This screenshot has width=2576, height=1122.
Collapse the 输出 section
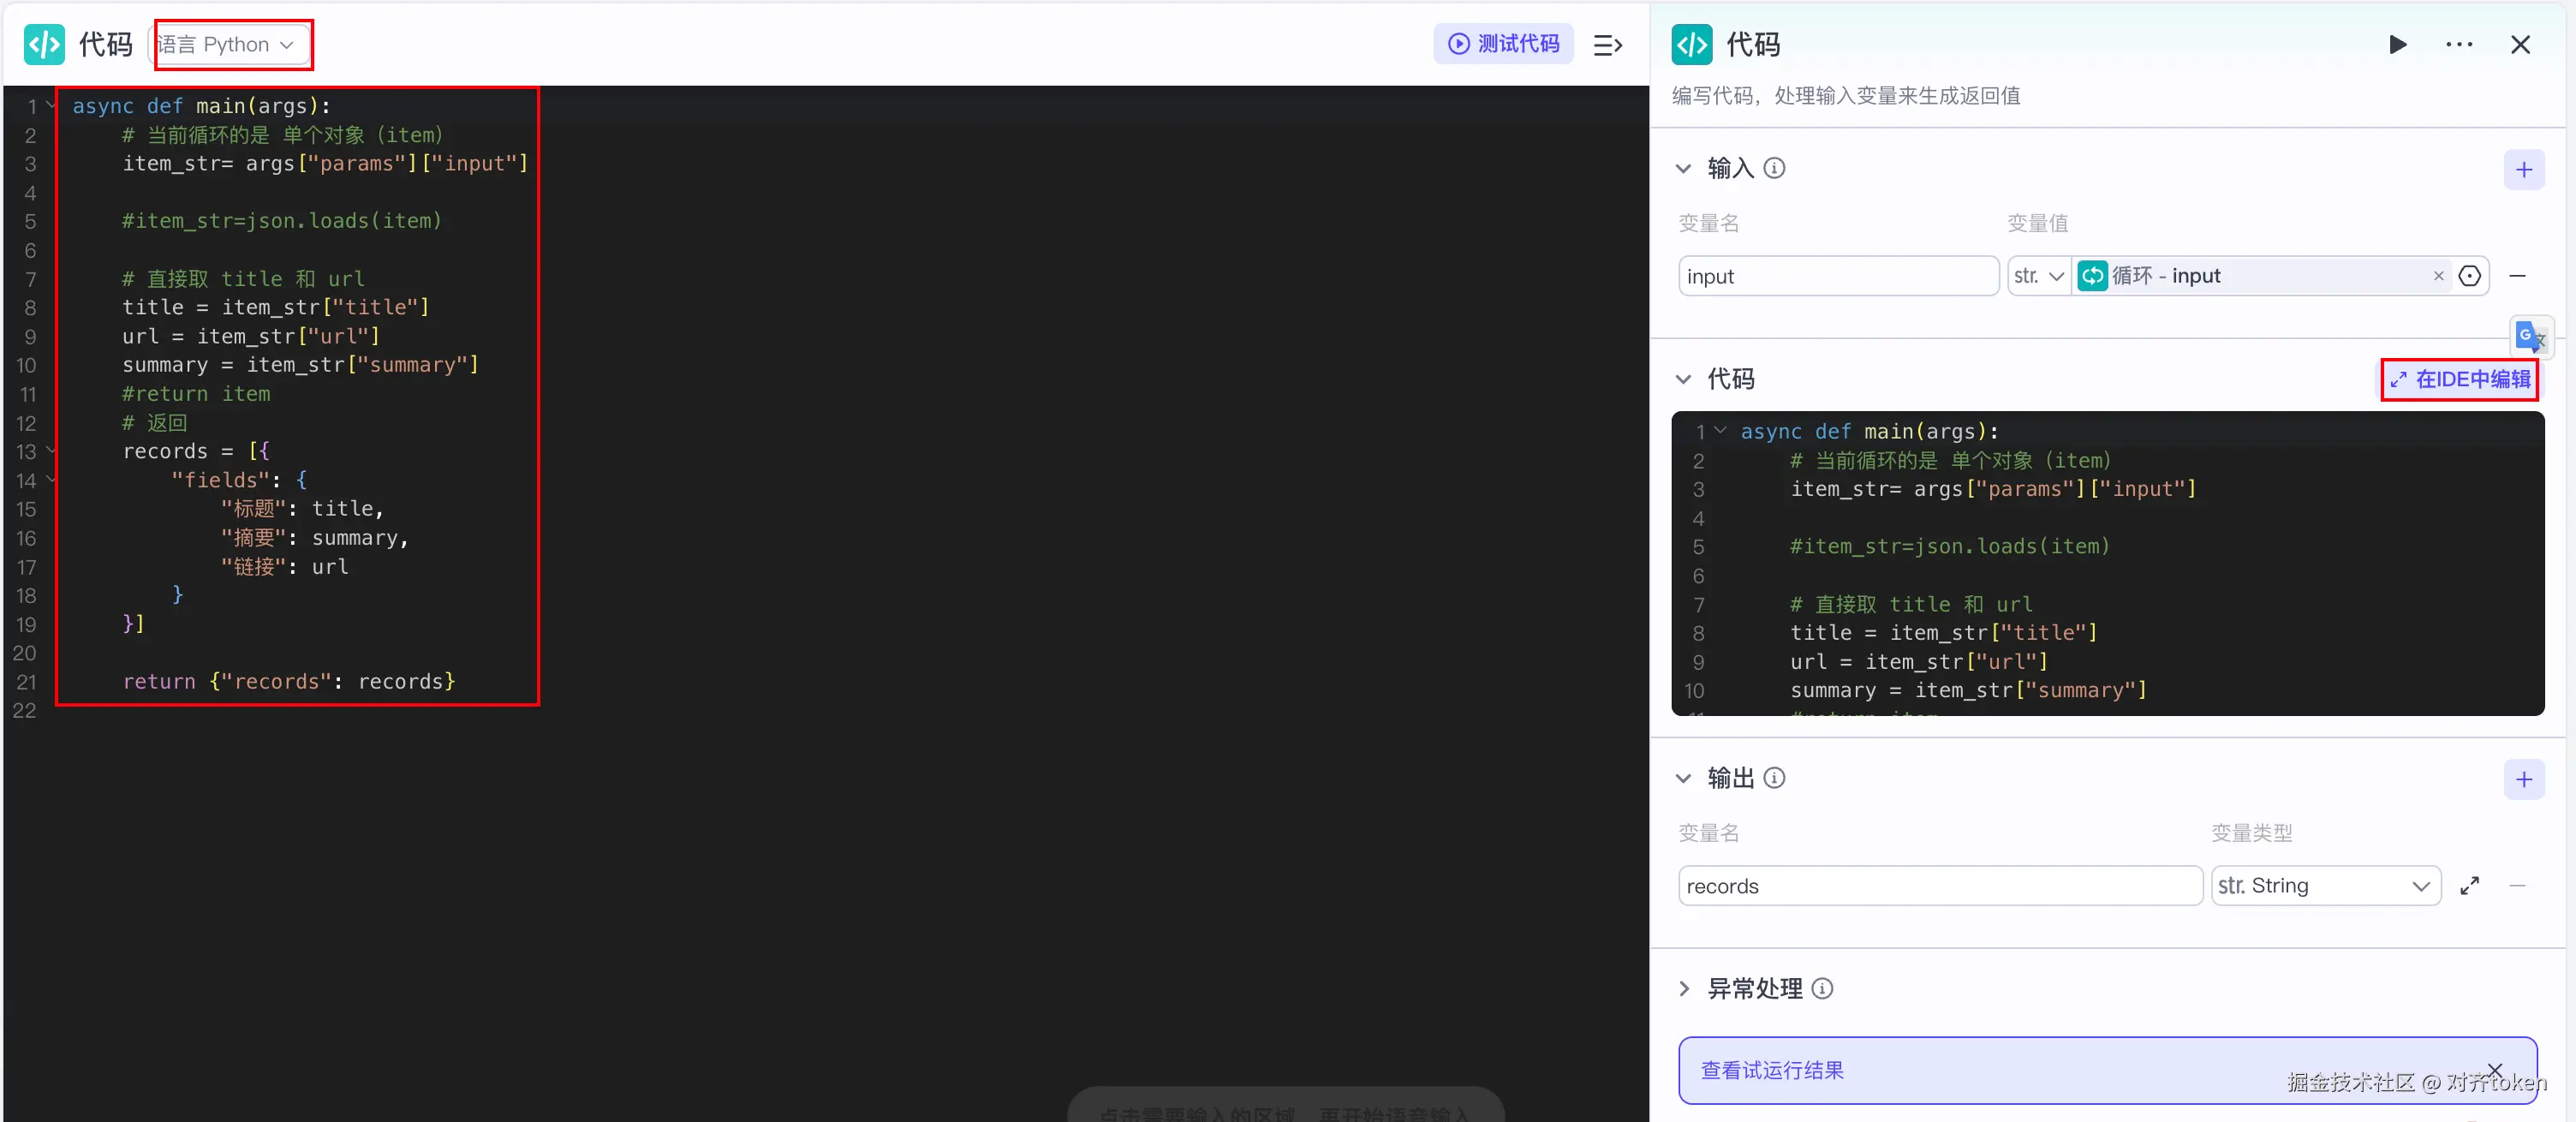tap(1683, 778)
